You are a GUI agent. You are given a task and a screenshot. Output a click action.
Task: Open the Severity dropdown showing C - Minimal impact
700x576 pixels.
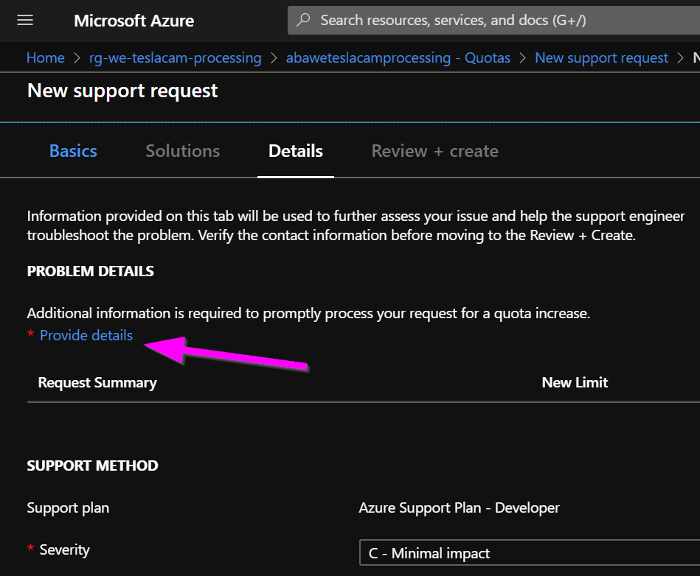click(530, 553)
